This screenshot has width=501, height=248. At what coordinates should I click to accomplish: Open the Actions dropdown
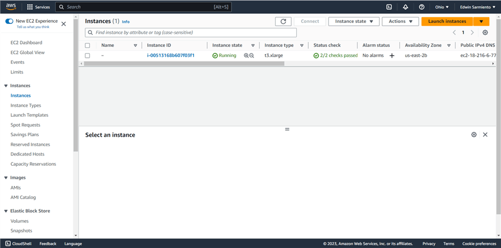click(400, 21)
